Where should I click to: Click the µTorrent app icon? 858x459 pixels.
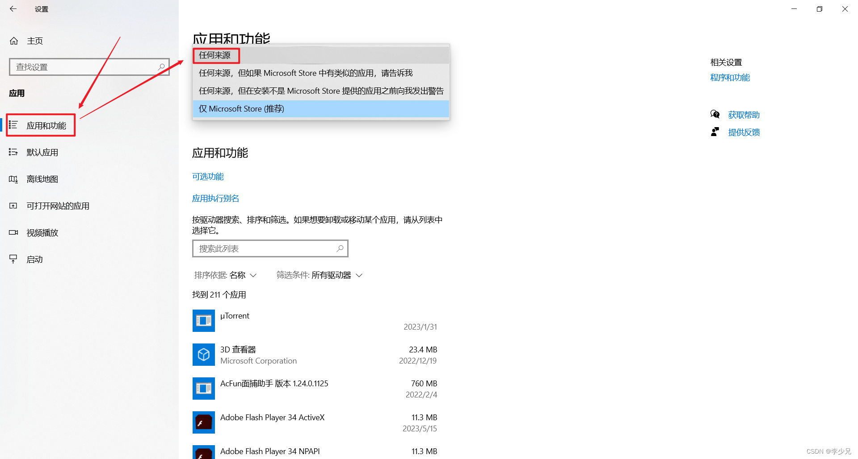pos(204,321)
